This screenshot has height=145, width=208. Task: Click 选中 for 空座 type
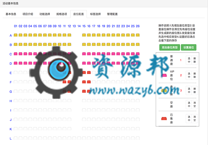point(189,104)
